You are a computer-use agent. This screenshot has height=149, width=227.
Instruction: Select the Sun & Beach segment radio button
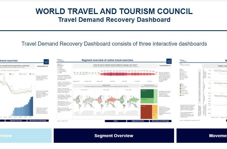[58, 70]
